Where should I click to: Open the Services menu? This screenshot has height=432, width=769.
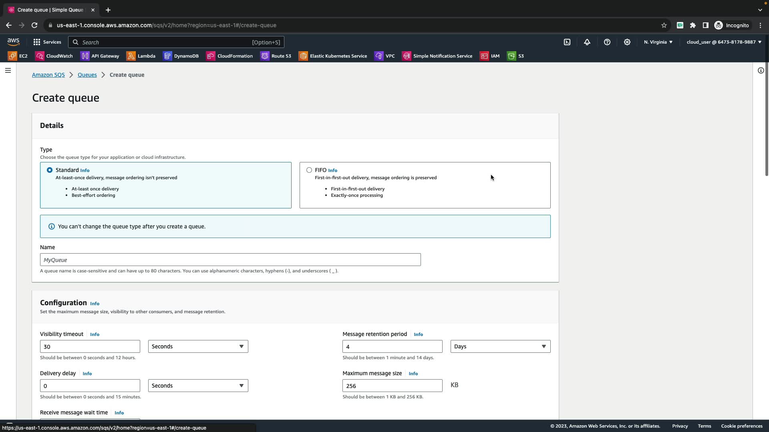tap(47, 42)
